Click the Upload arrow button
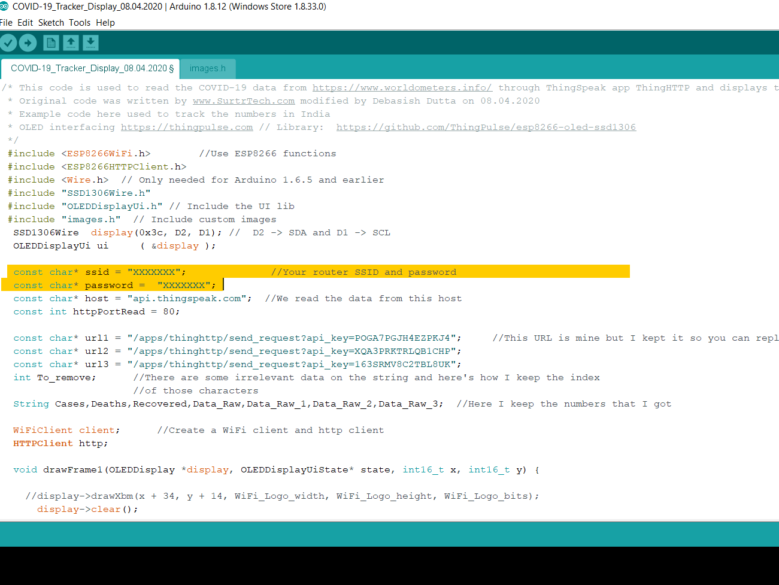779x585 pixels. tap(28, 43)
